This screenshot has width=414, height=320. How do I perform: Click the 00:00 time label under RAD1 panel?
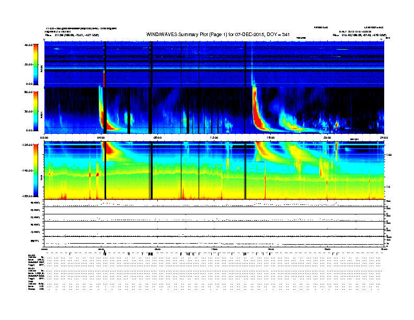(44, 138)
